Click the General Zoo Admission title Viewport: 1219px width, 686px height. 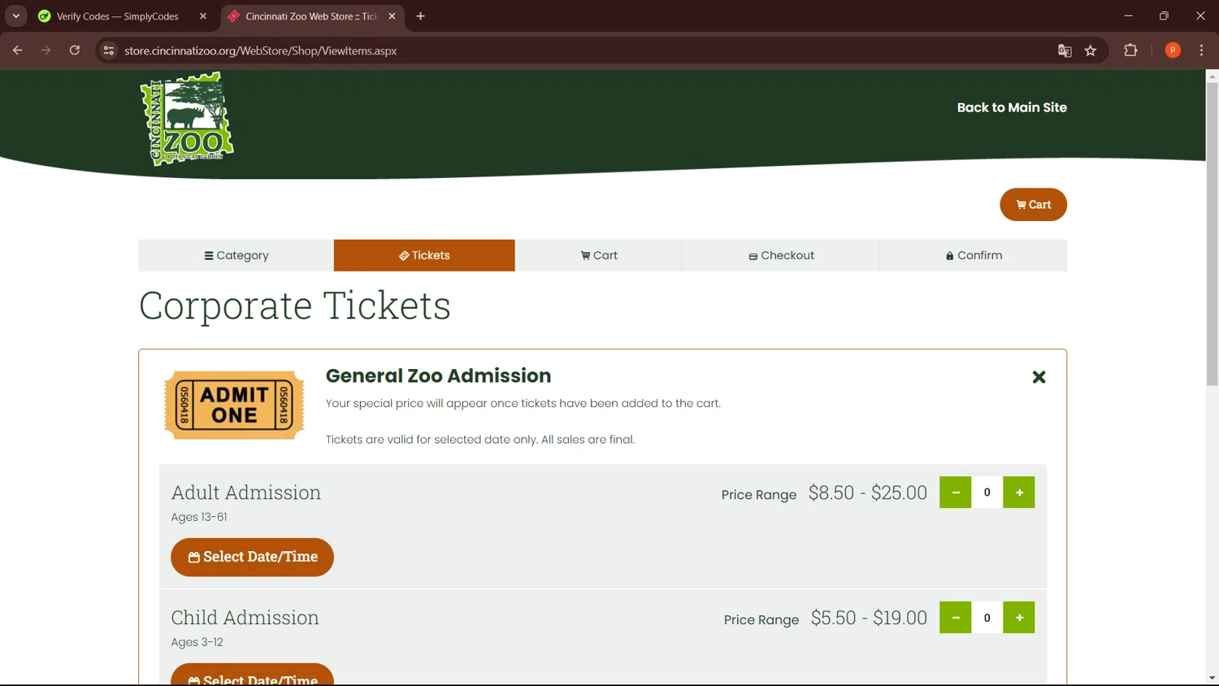click(438, 376)
